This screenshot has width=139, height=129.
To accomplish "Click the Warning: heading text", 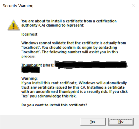I will click(29, 78).
